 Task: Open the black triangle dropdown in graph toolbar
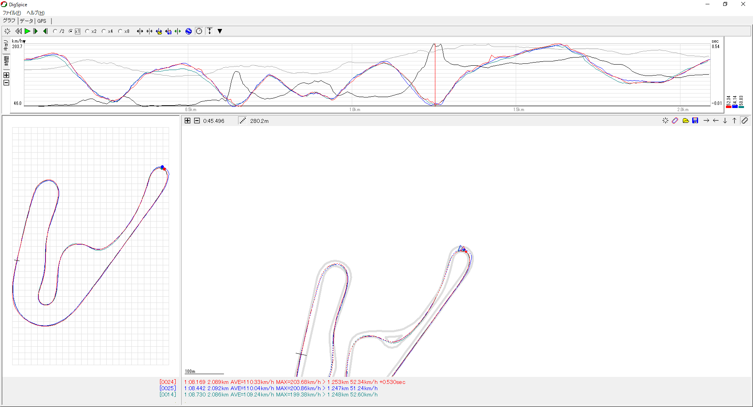tap(220, 31)
